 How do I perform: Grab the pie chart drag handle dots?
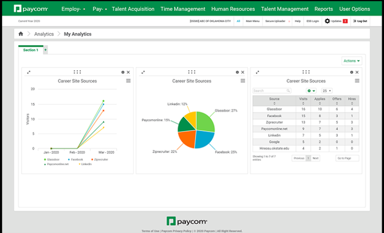(x=192, y=72)
